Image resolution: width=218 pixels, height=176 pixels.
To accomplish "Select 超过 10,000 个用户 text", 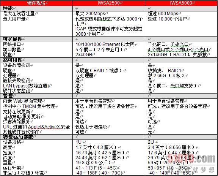I will point(167,19).
